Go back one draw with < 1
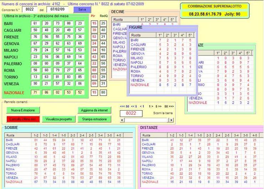 [x=142, y=106]
